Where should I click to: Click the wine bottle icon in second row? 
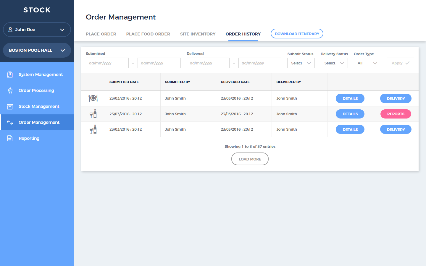coord(93,114)
